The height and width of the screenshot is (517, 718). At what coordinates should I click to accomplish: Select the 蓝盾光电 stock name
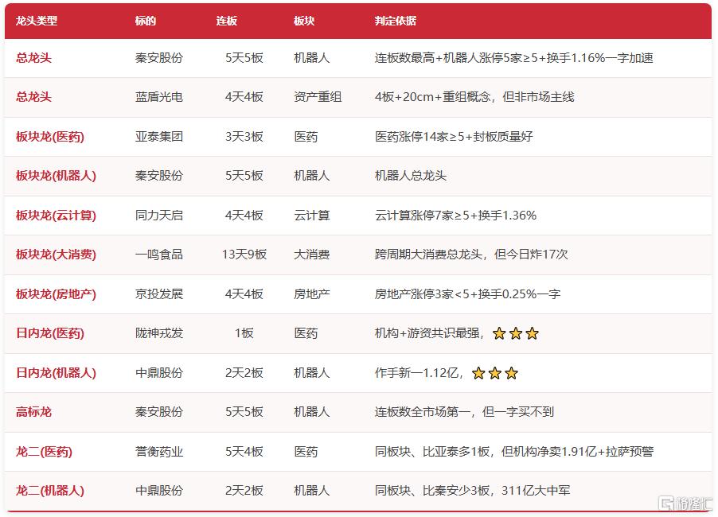159,97
